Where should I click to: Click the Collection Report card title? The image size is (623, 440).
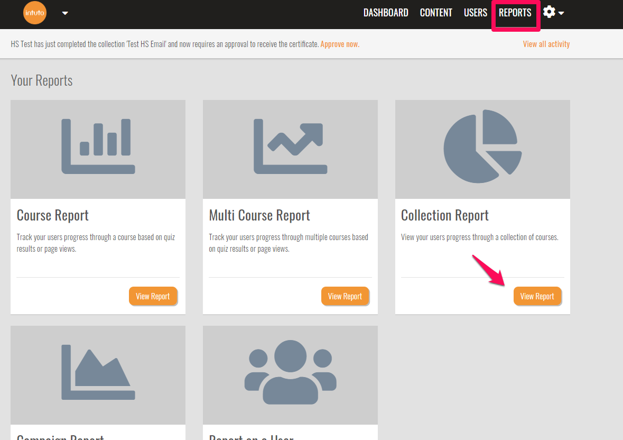click(445, 216)
